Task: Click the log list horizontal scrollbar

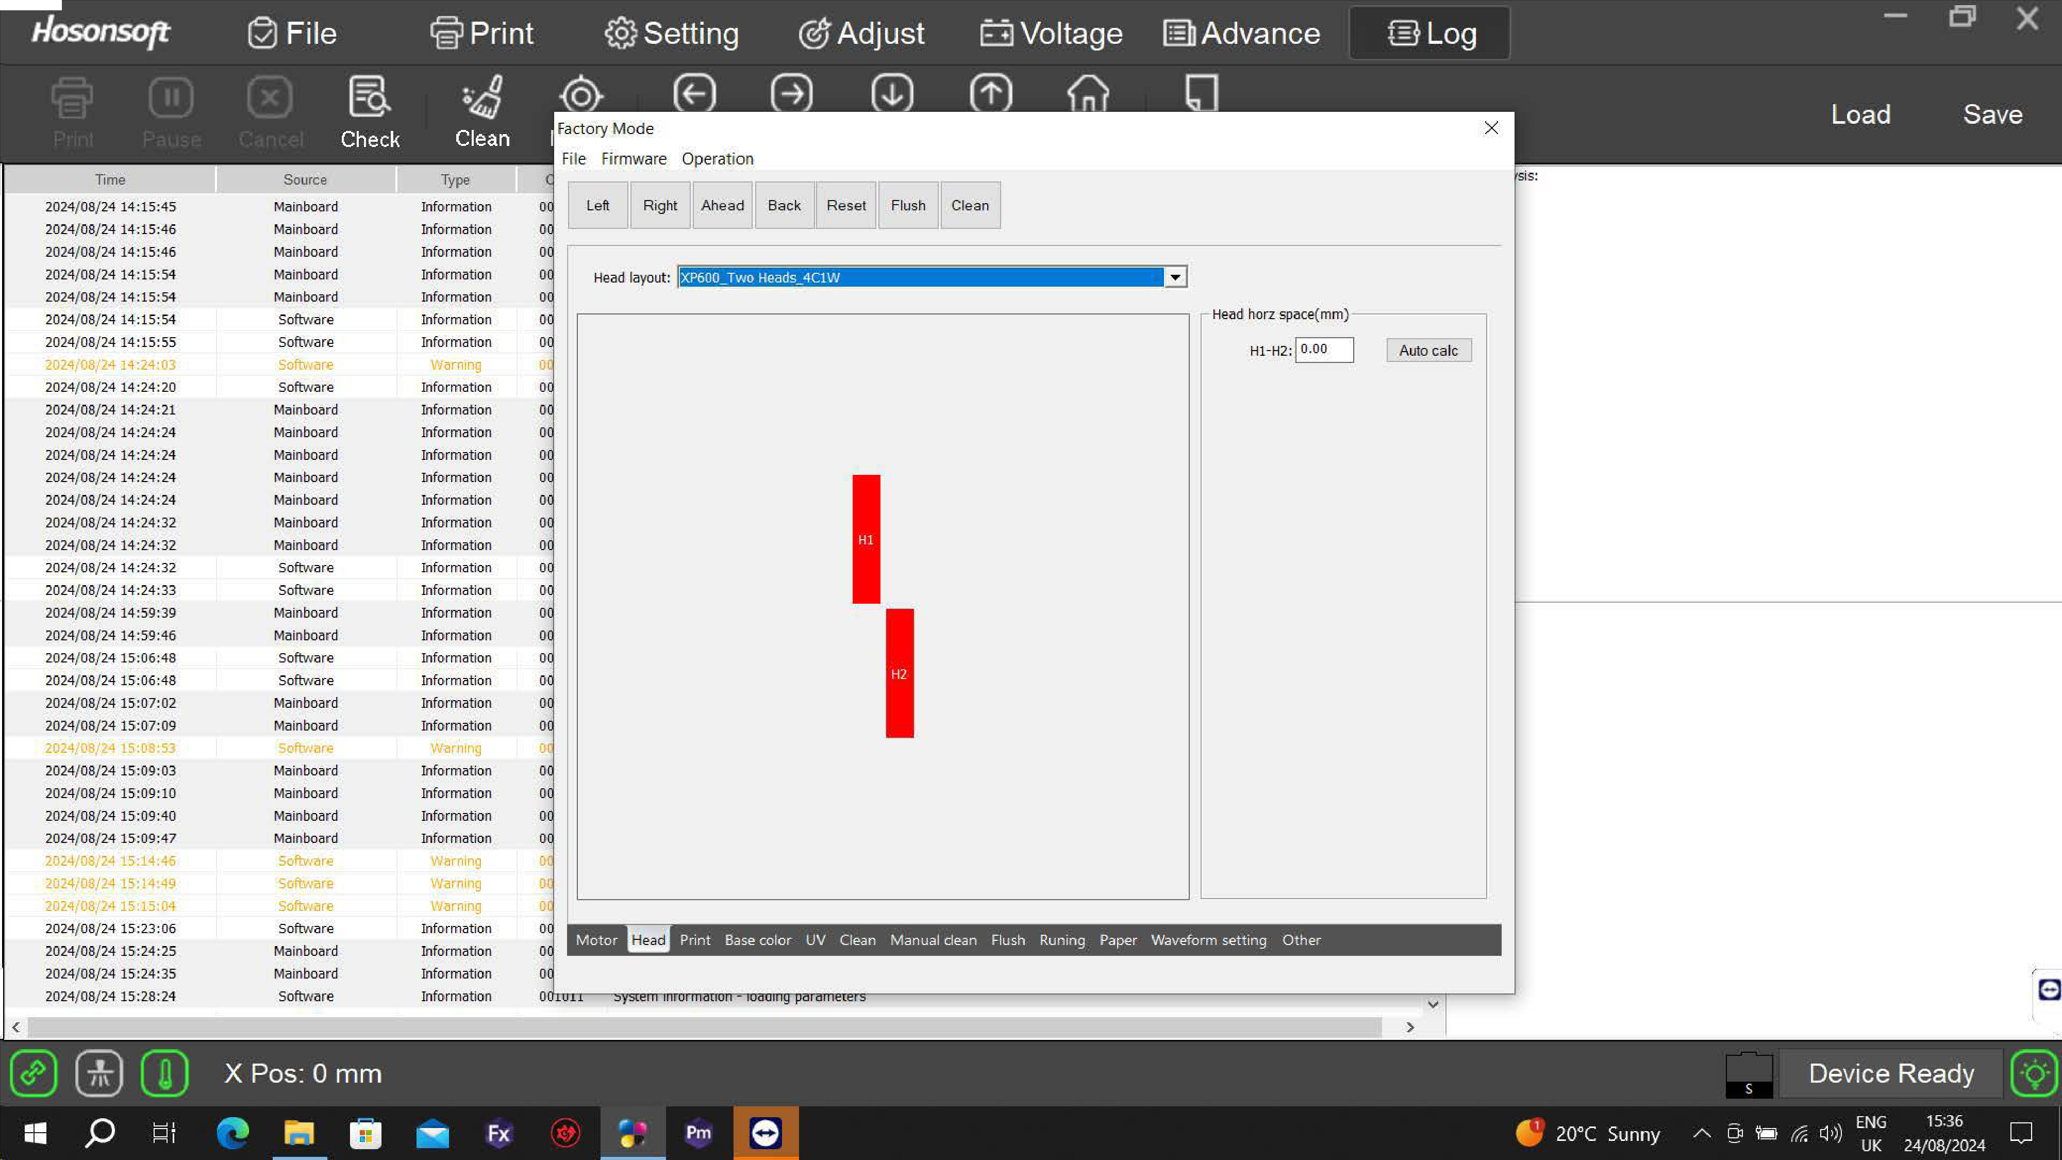Action: coord(704,1027)
